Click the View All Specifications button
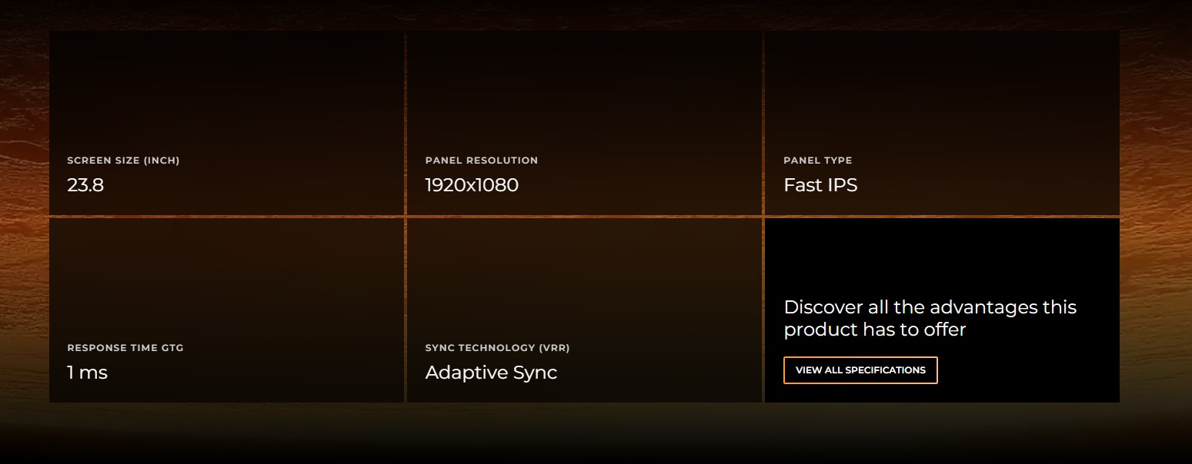This screenshot has width=1192, height=464. [860, 370]
